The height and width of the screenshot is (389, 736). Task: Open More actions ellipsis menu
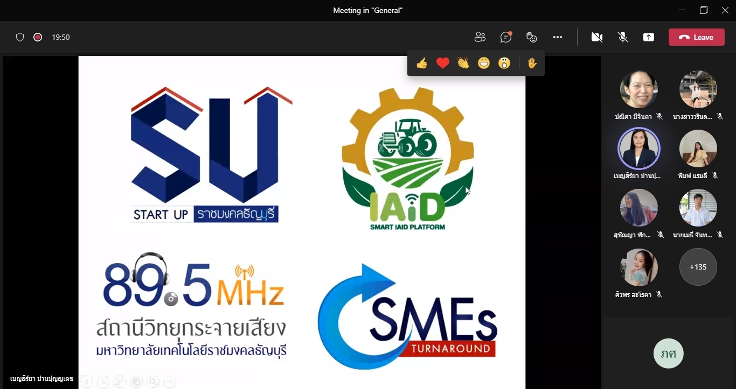558,37
